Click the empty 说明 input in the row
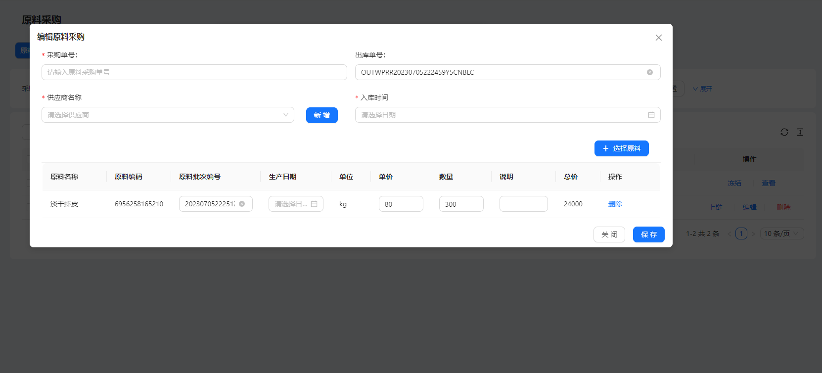The image size is (822, 373). tap(523, 204)
